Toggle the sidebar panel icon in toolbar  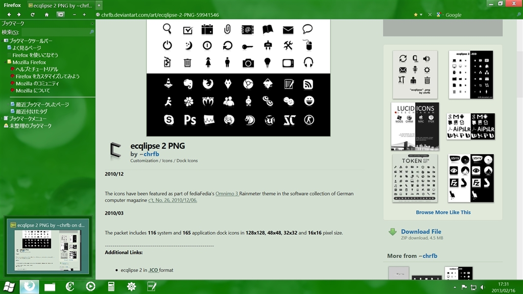60,15
